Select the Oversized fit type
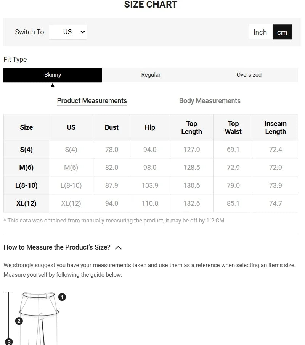This screenshot has width=305, height=345. (249, 75)
